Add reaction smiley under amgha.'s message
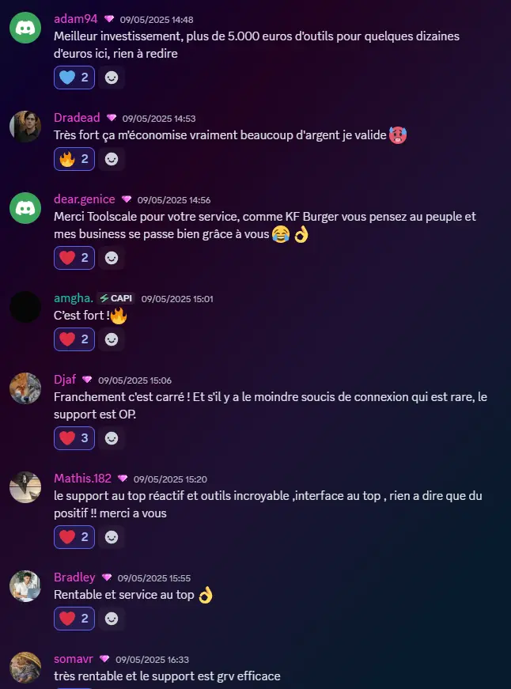Image resolution: width=511 pixels, height=689 pixels. click(x=112, y=339)
